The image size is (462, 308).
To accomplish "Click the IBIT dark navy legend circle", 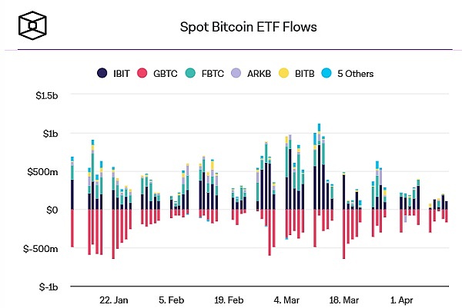I will (102, 74).
